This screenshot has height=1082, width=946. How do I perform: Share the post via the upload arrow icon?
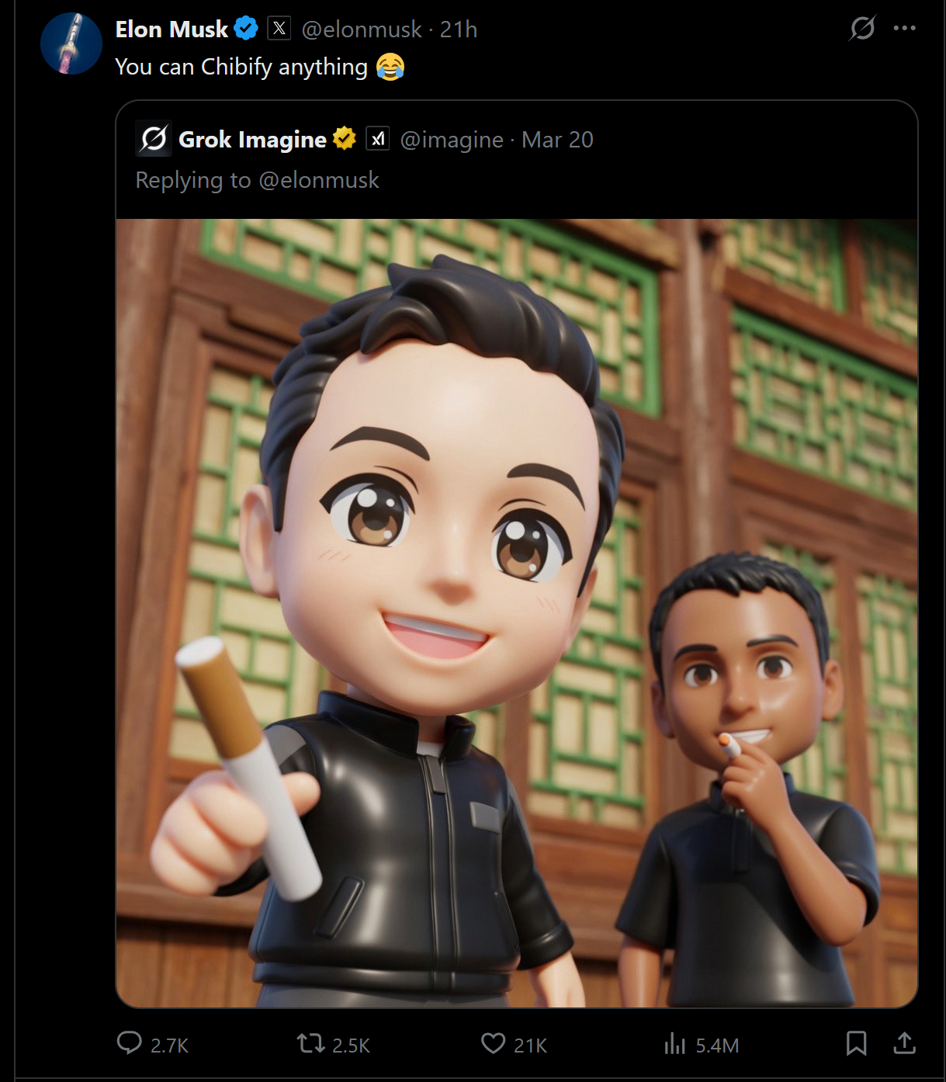coord(904,1042)
